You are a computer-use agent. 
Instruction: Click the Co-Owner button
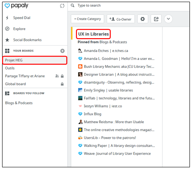pos(121,19)
